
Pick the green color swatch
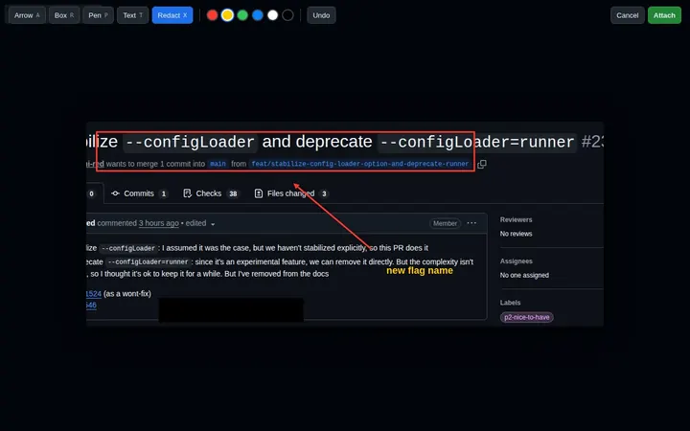point(242,15)
